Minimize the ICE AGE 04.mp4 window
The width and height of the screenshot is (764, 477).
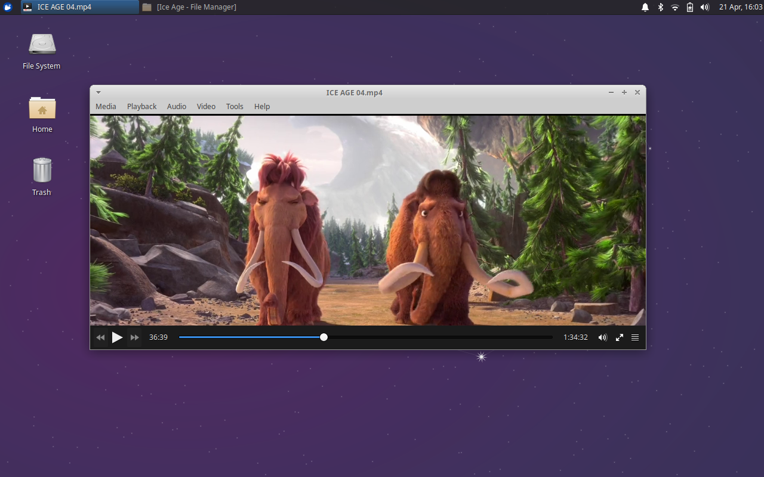[x=611, y=92]
